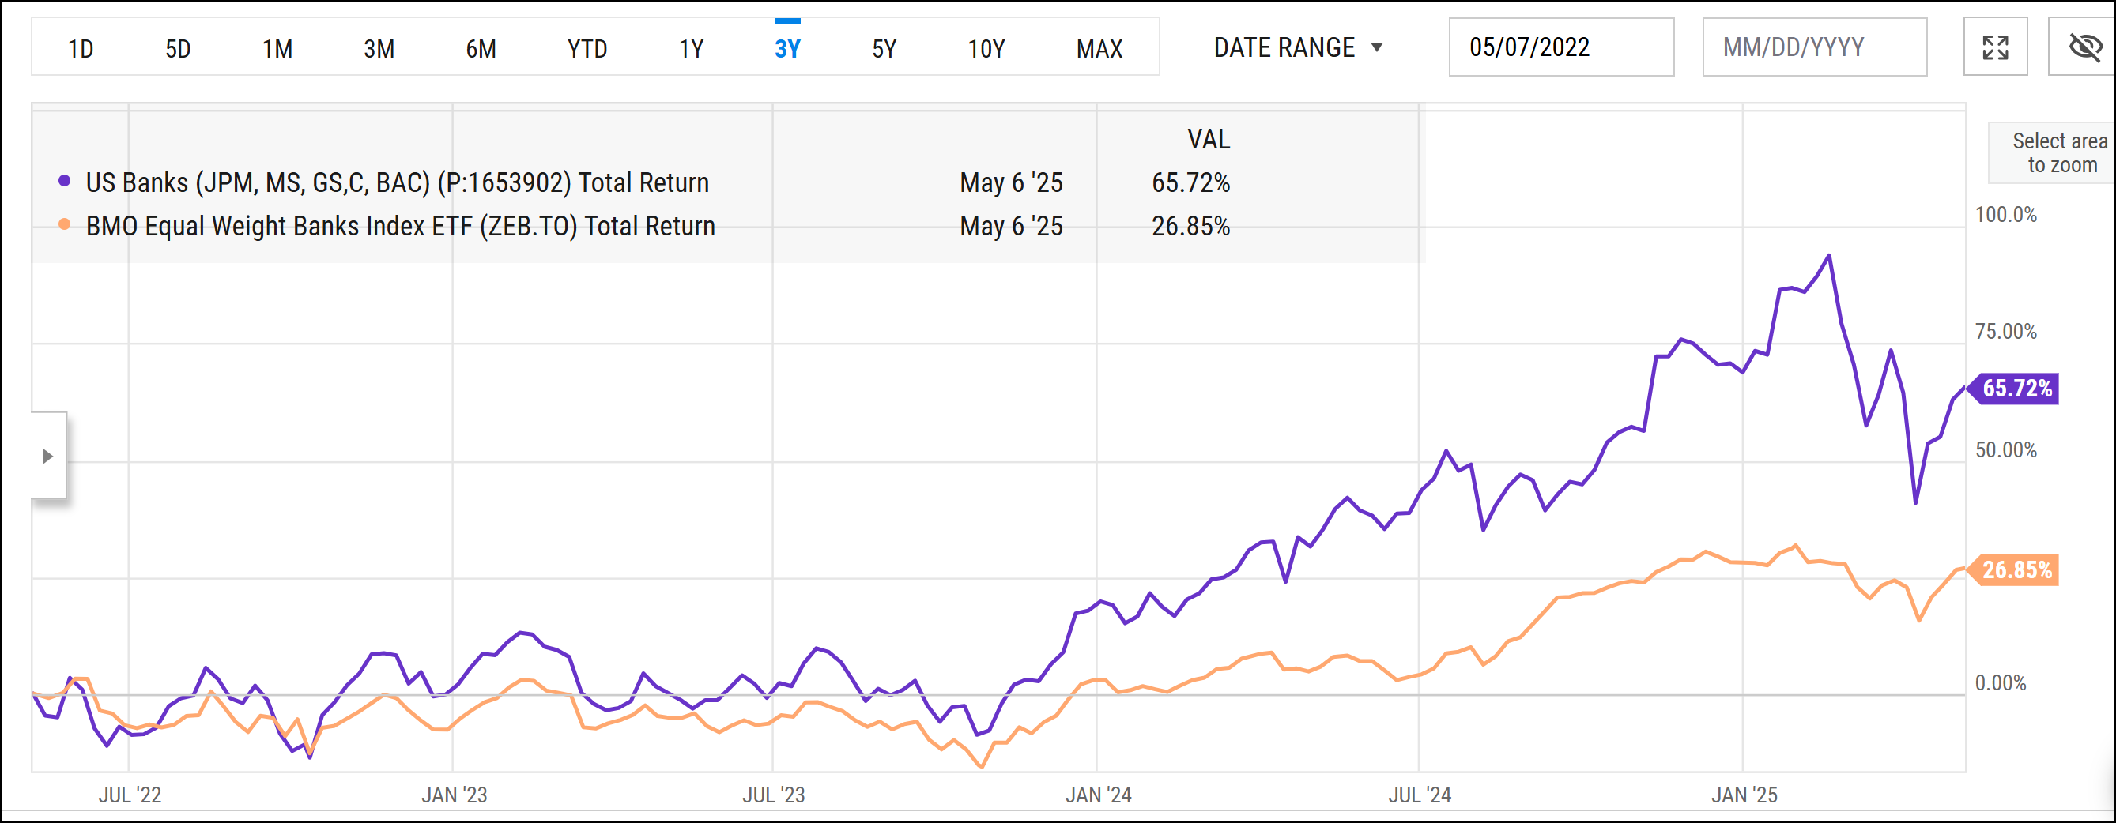Select the 1D time range tab
Image resolution: width=2116 pixels, height=823 pixels.
81,48
